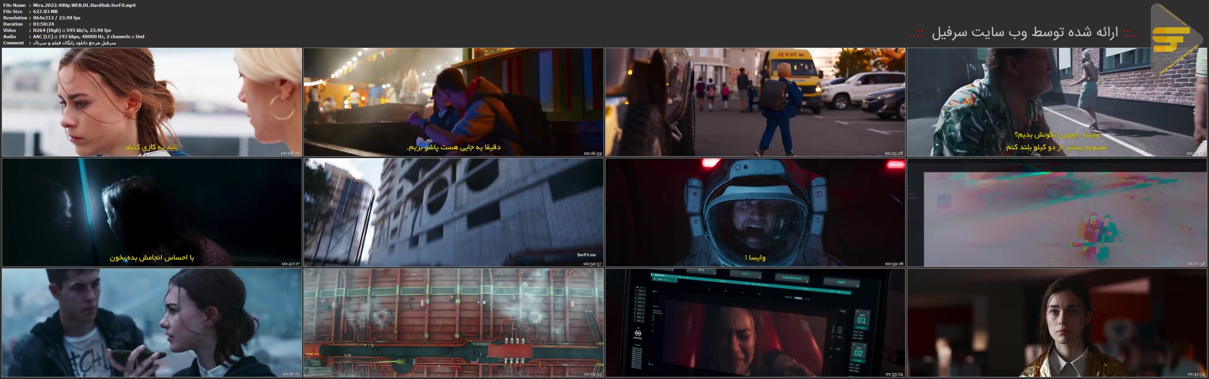Click the SerFil.me watermark on building frame
The width and height of the screenshot is (1209, 379).
[x=586, y=255]
